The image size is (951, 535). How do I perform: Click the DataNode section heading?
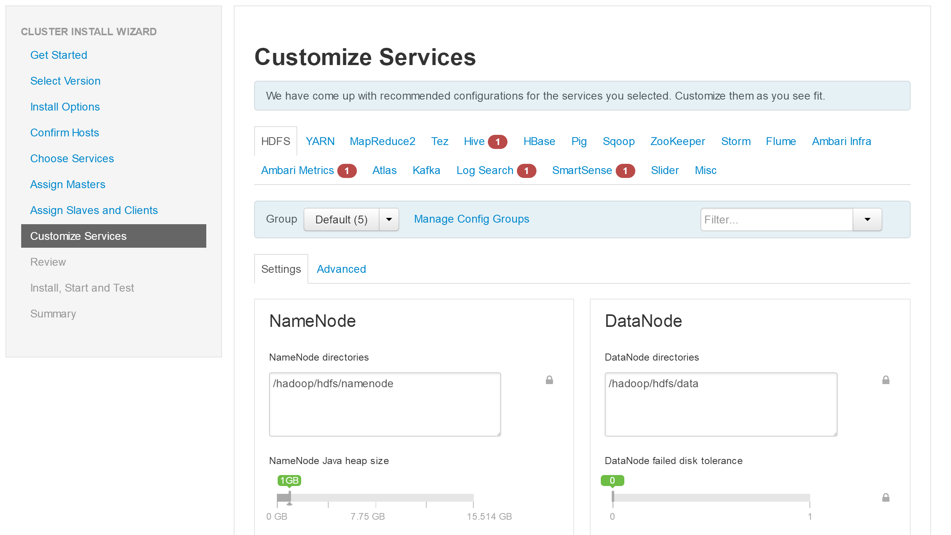(644, 321)
